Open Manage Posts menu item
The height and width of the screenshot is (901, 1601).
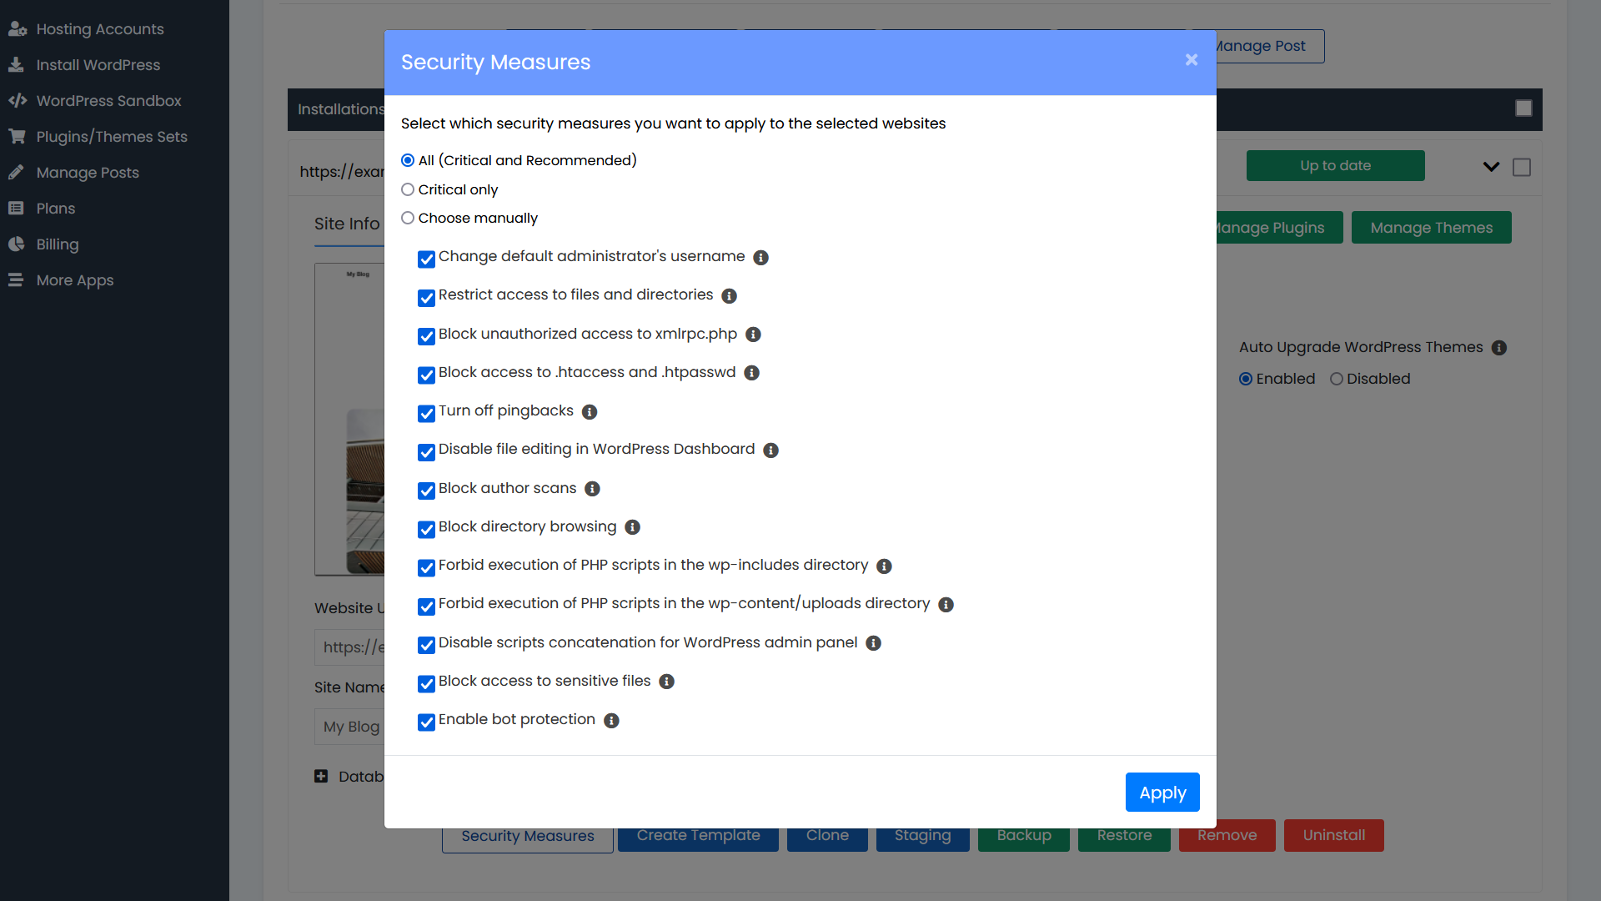(x=88, y=173)
